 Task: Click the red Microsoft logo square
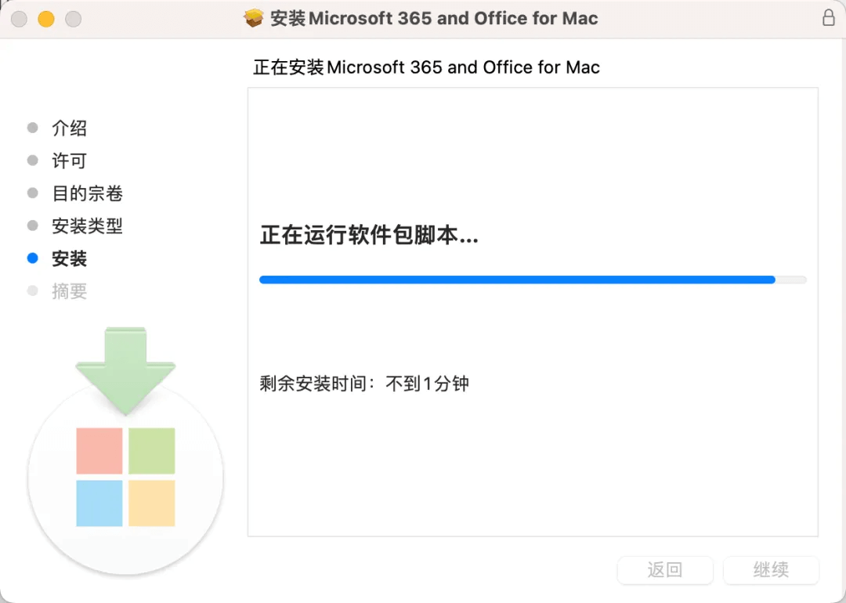pos(99,451)
